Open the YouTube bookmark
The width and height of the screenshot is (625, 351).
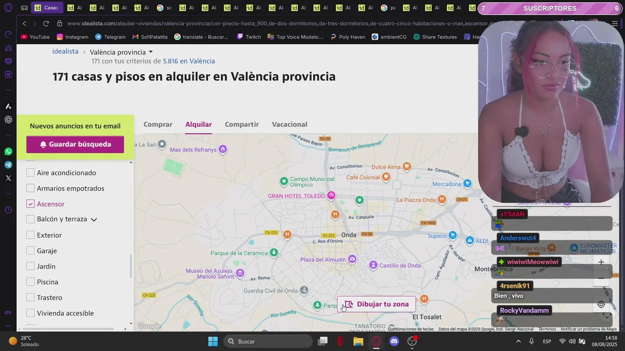(35, 37)
